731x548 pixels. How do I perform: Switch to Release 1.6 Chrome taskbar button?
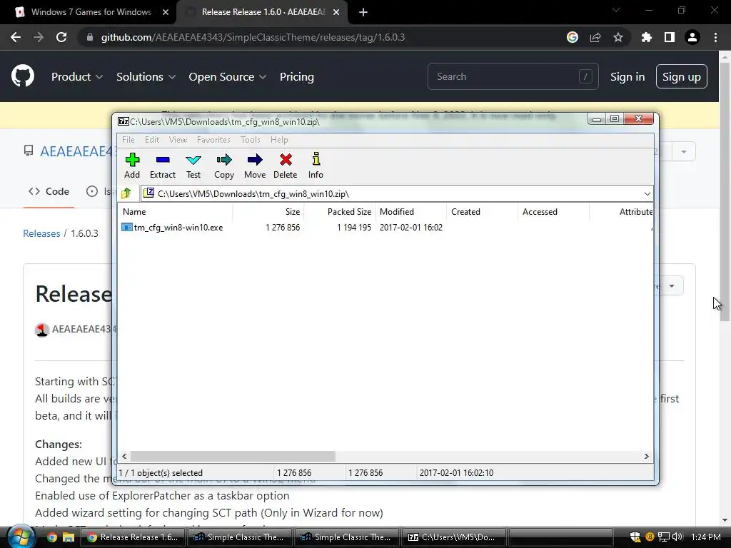pyautogui.click(x=133, y=537)
